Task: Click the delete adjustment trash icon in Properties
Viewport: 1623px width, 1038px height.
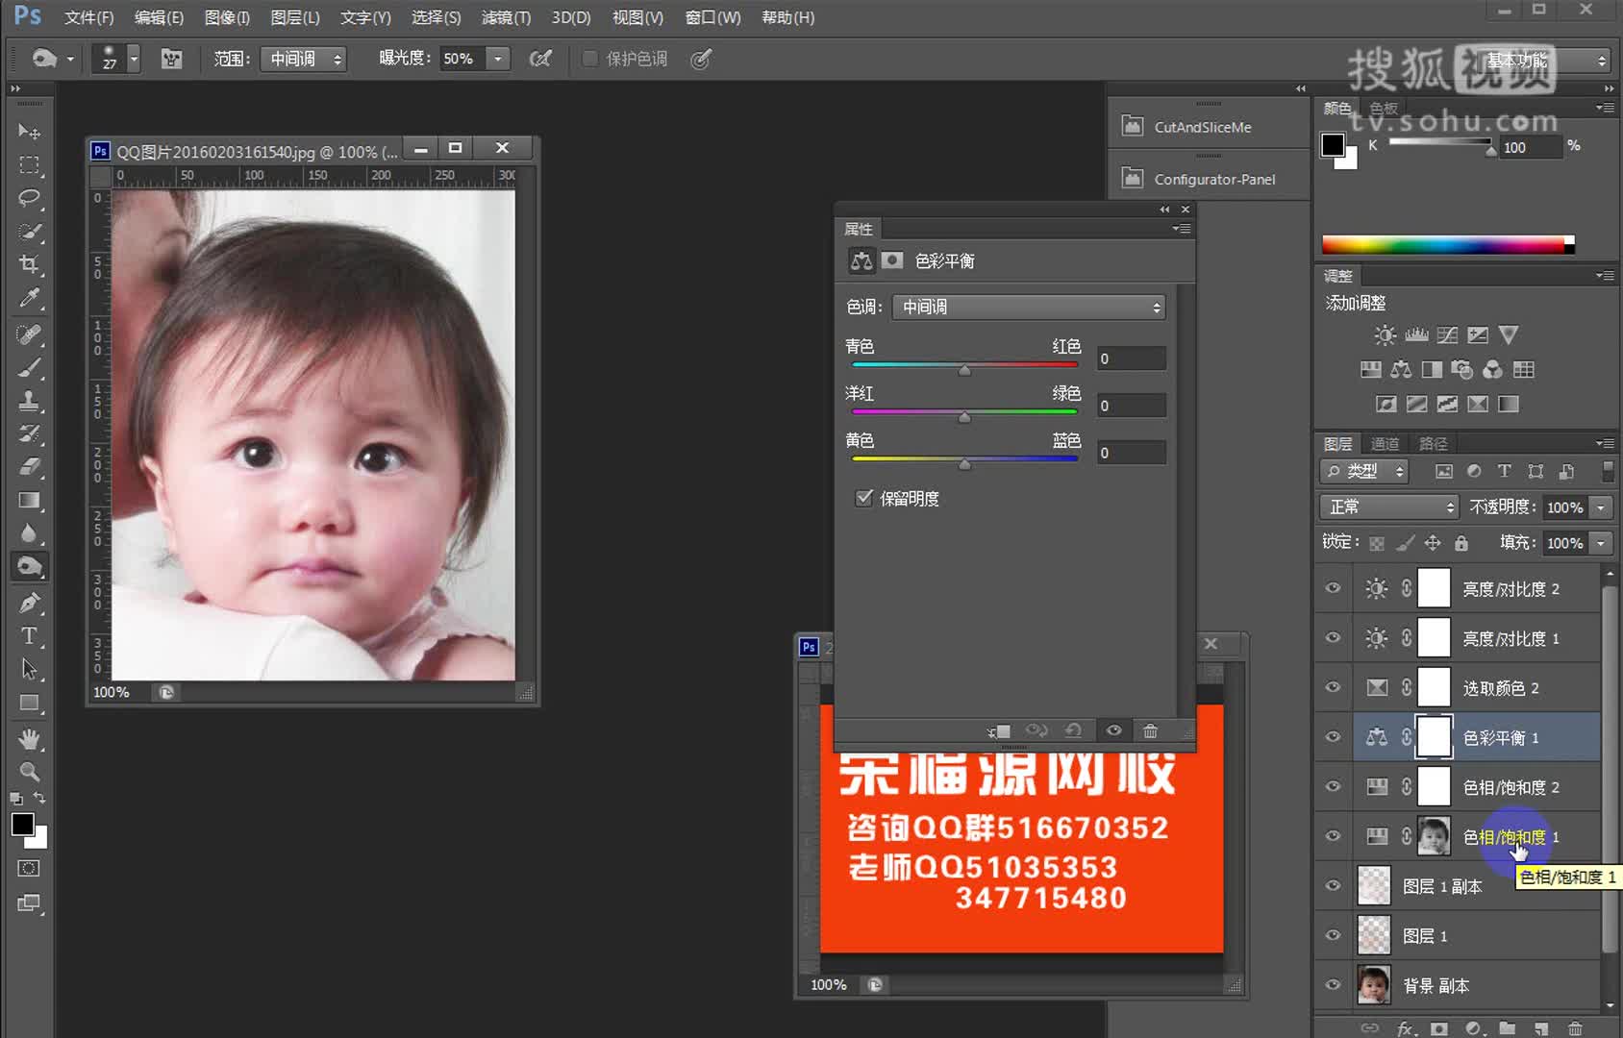Action: click(1150, 731)
